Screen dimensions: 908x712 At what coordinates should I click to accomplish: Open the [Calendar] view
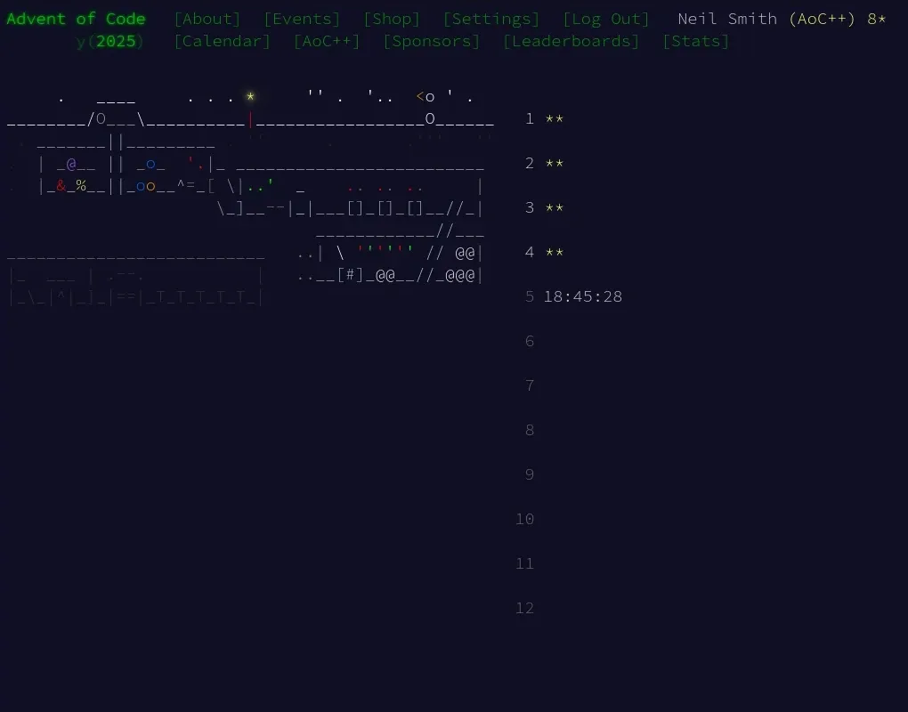[x=222, y=40]
